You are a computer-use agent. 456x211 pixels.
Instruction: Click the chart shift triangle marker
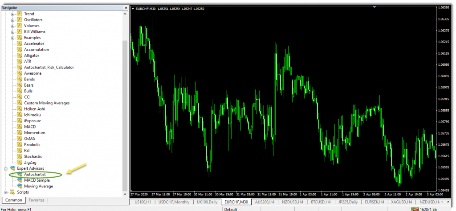click(375, 7)
